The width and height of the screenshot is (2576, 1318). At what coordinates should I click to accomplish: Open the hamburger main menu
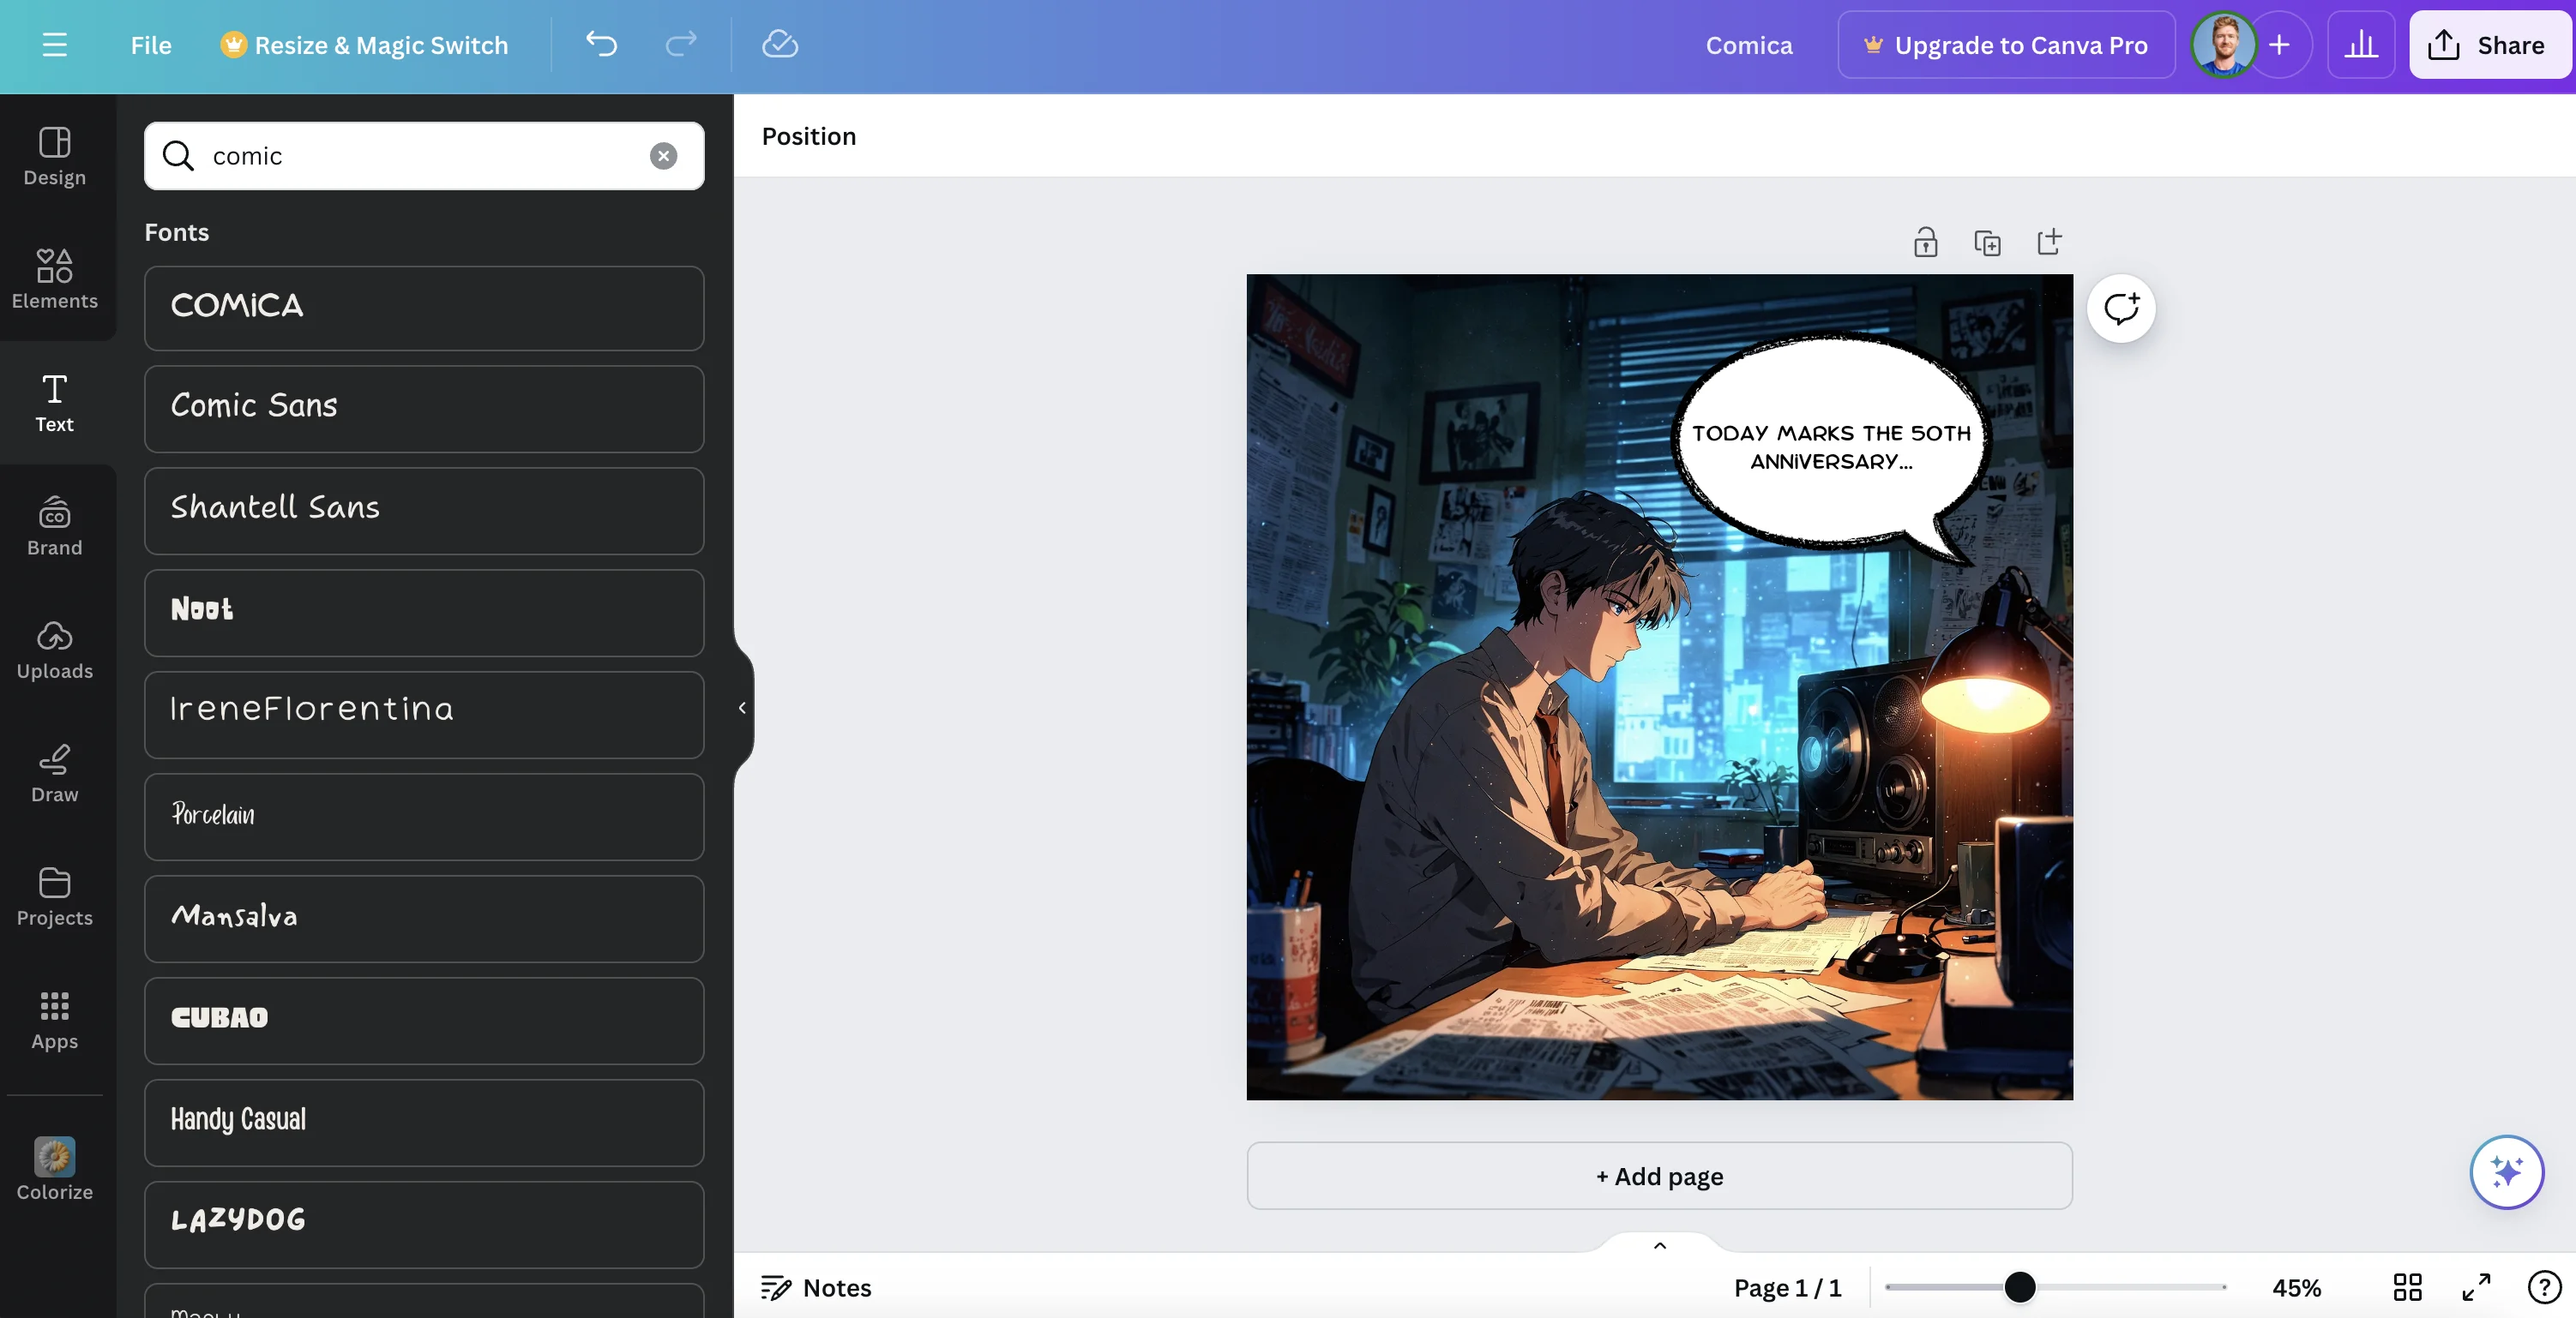(x=54, y=44)
